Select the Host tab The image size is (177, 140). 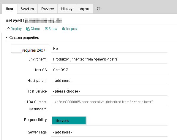(x=10, y=9)
